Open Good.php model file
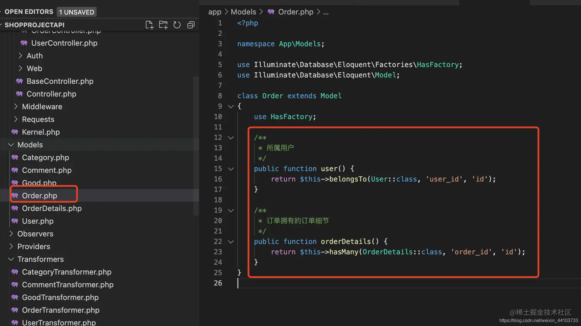This screenshot has height=326, width=581. [39, 183]
